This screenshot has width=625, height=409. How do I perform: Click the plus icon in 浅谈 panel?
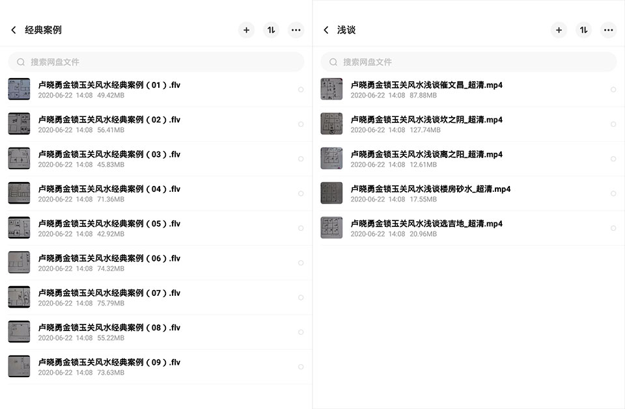point(559,30)
